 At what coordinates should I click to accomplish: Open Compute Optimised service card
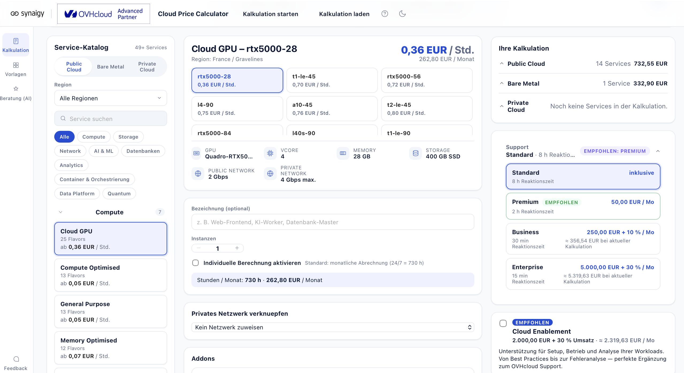click(x=110, y=275)
